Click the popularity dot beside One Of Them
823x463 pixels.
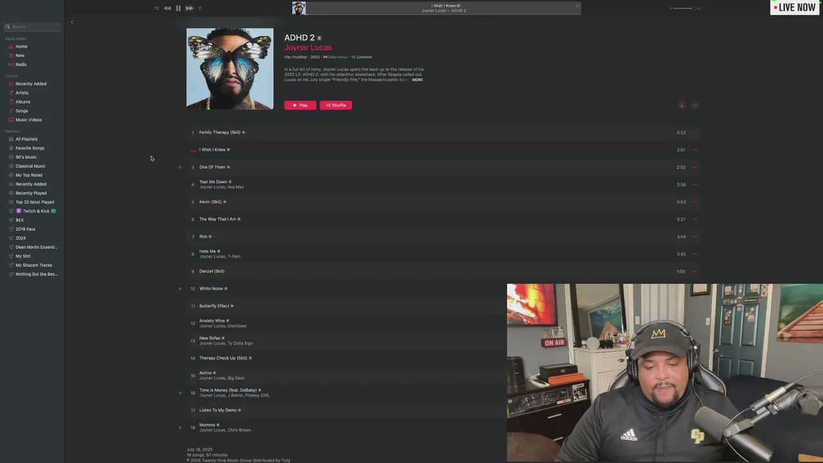[180, 167]
